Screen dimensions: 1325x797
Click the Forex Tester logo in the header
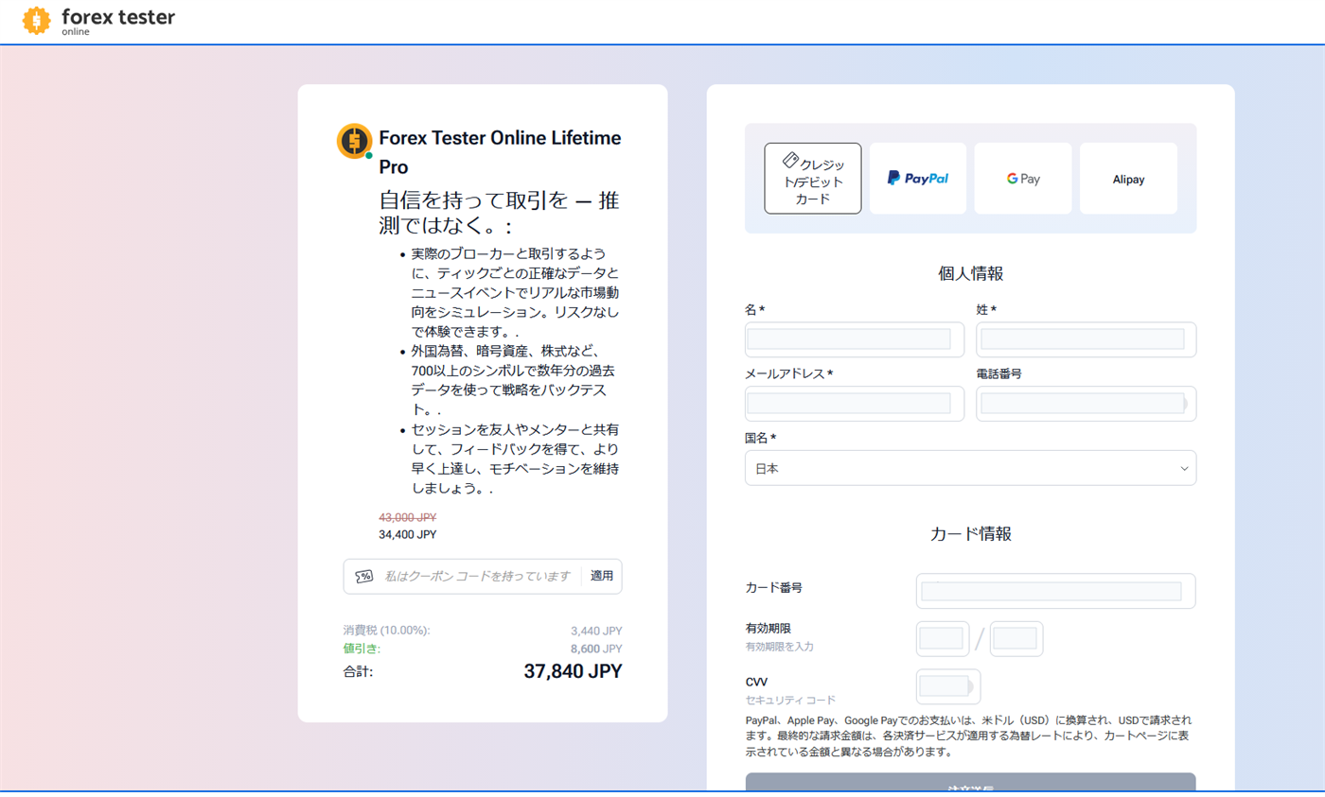point(98,20)
